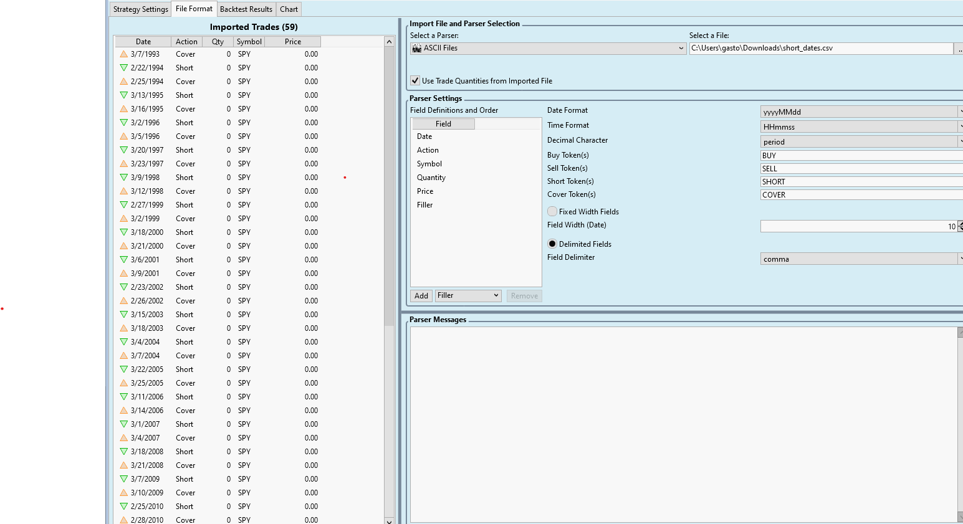Click the Short icon for 3/18/2000

[124, 232]
